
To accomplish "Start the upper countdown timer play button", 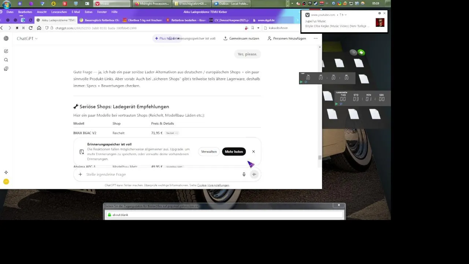I will (x=302, y=82).
